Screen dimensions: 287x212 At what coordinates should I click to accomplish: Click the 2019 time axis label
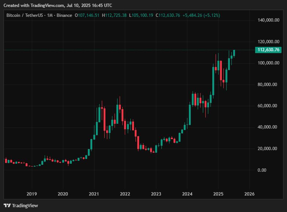31,194
